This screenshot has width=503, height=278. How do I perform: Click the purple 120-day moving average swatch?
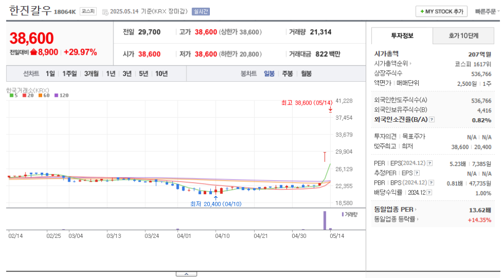pos(56,96)
